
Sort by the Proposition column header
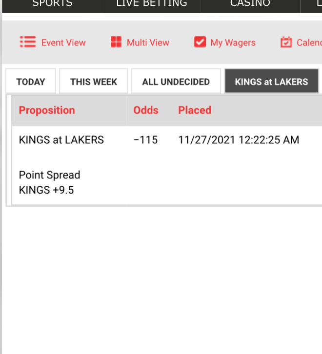[47, 110]
